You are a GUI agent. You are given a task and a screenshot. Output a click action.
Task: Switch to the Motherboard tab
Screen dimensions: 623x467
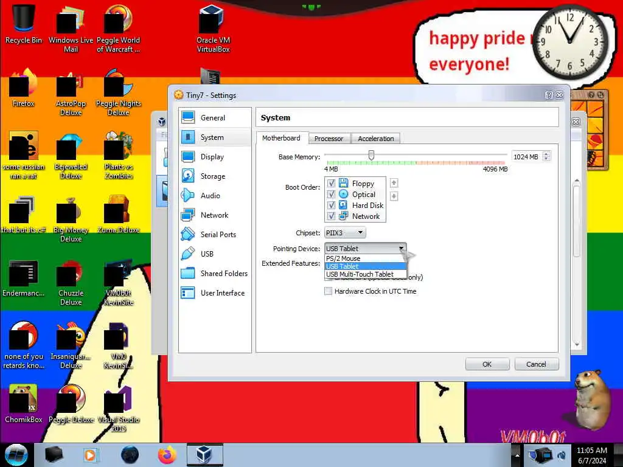[281, 138]
